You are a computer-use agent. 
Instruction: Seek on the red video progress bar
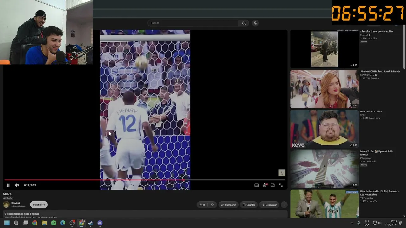[x=145, y=180]
